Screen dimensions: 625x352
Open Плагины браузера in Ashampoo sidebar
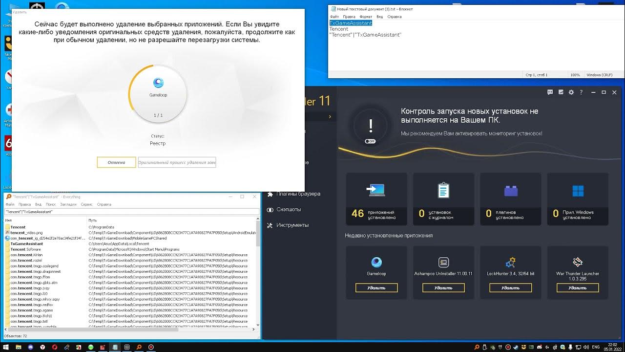[x=298, y=194]
